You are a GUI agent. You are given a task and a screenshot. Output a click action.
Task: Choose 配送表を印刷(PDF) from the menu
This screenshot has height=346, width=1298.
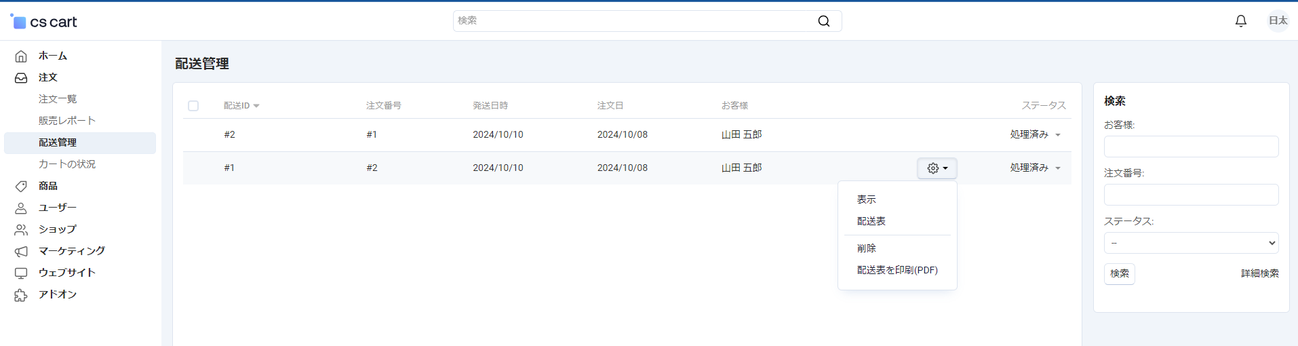[x=897, y=270]
